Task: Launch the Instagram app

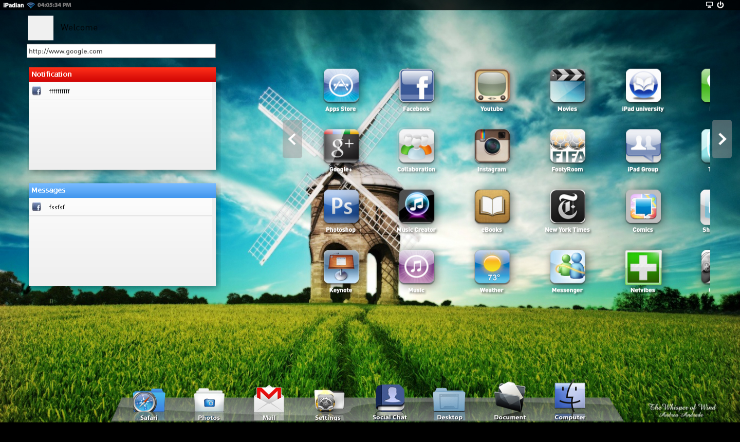Action: (492, 146)
